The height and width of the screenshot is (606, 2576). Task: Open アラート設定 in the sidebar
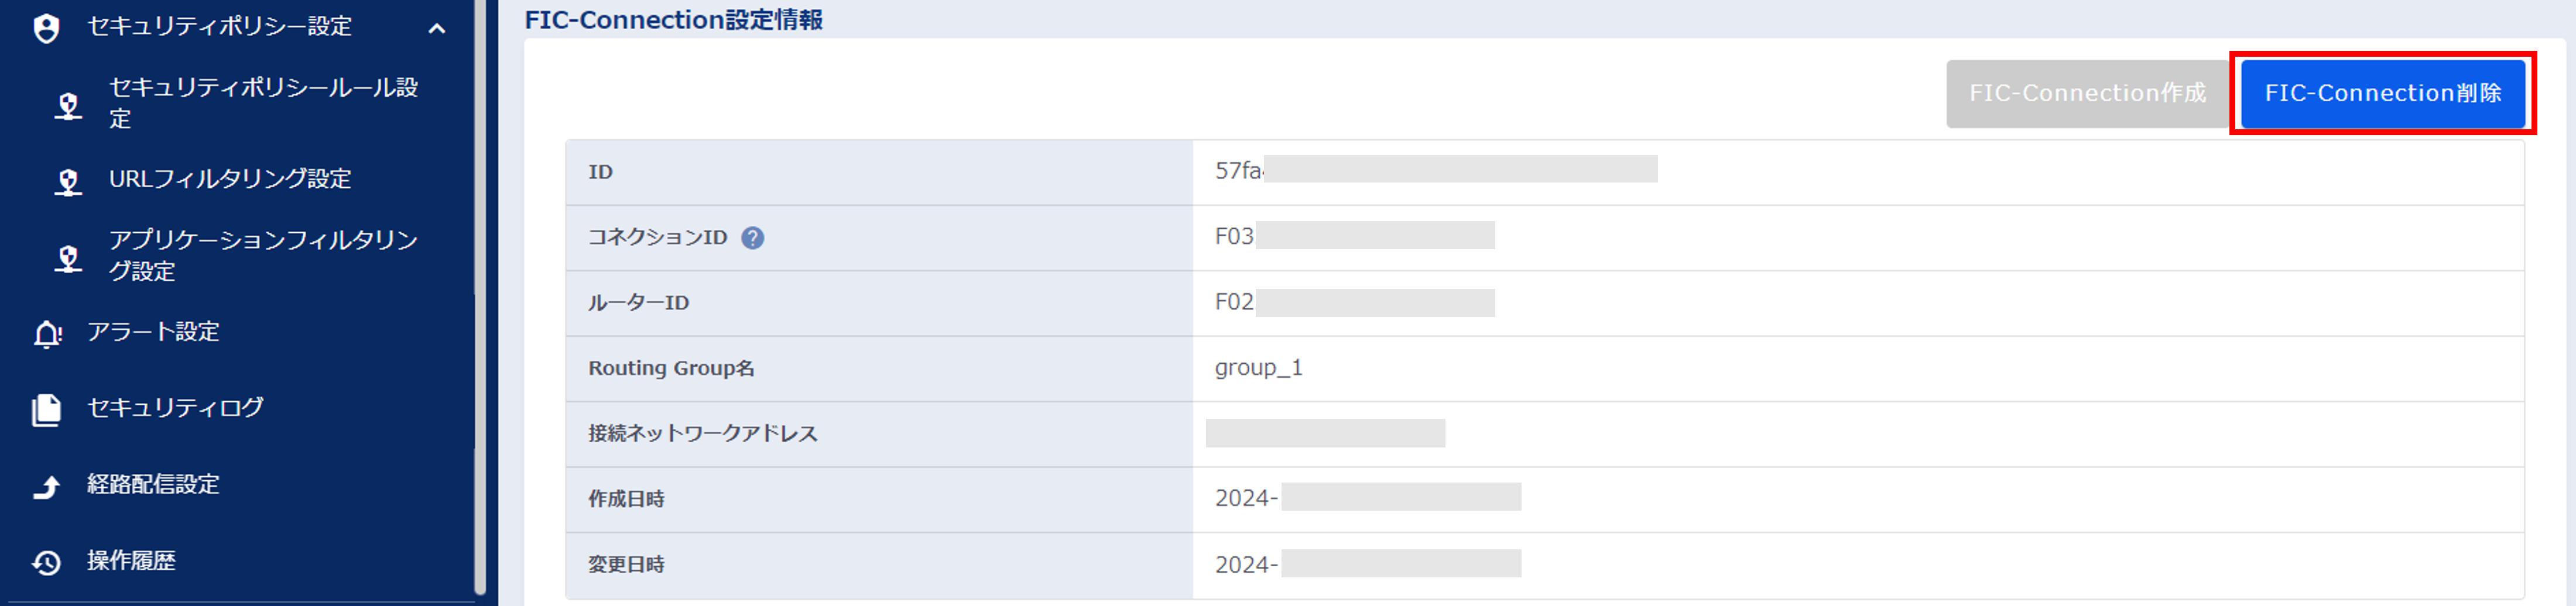point(153,332)
